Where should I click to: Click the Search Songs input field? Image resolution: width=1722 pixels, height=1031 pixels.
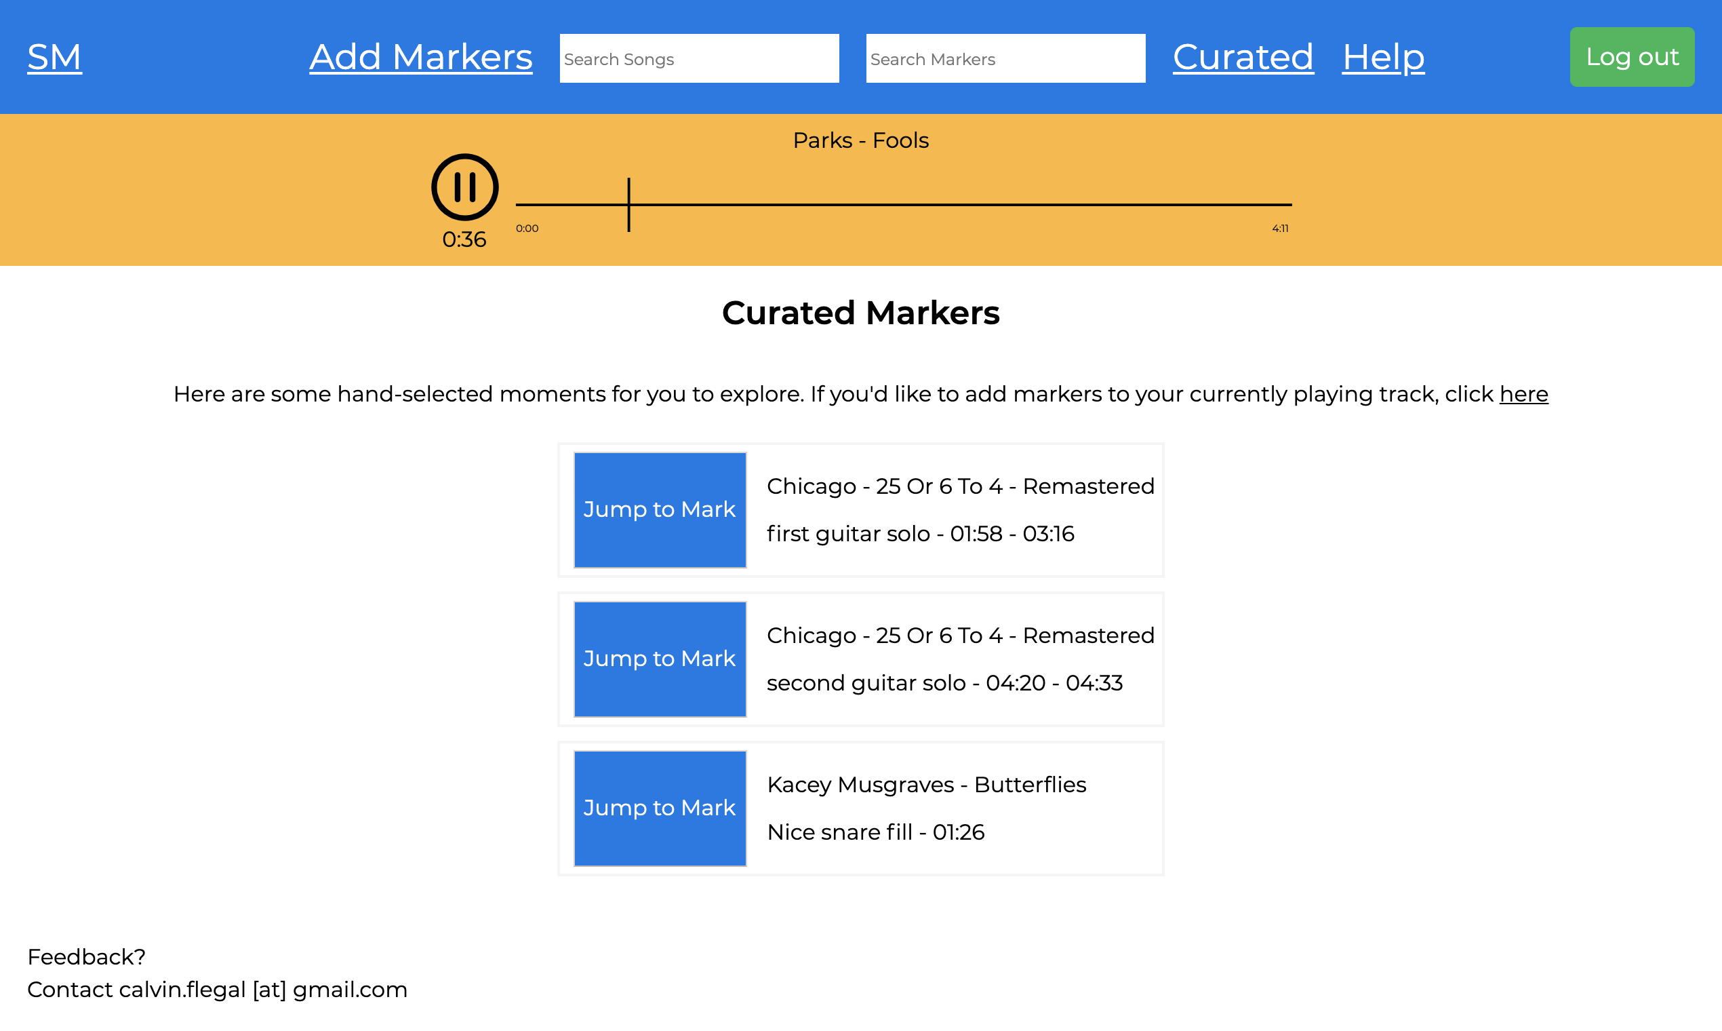698,58
